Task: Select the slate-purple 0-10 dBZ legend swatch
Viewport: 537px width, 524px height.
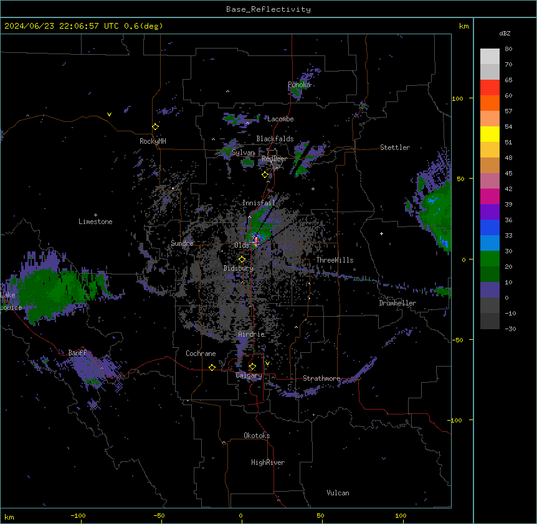Action: coord(490,290)
